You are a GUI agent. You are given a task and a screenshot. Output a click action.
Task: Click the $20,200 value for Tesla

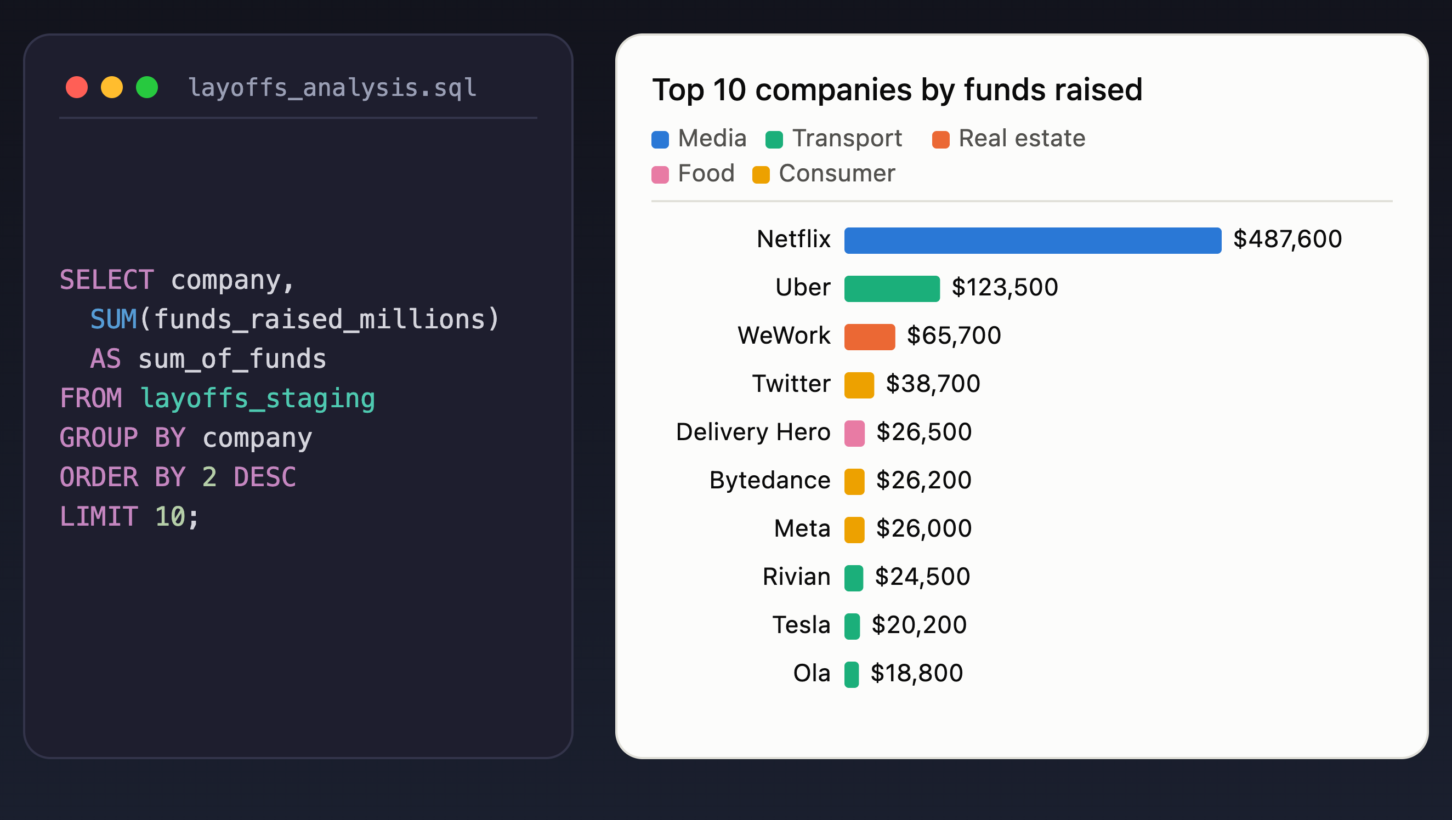pos(920,625)
